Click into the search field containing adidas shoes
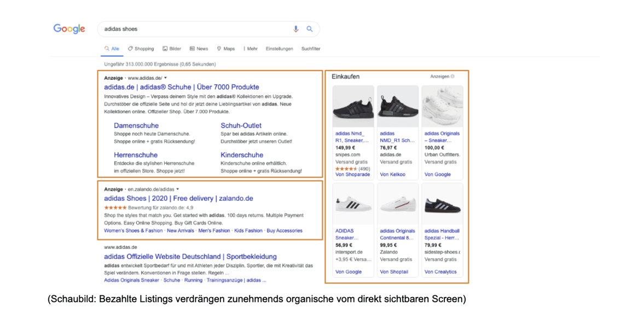This screenshot has height=325, width=620. point(192,29)
